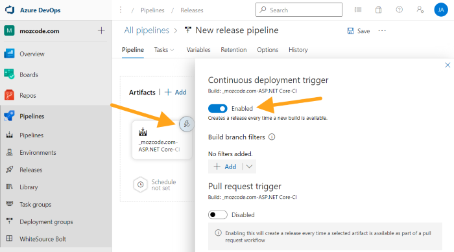
Task: Select the Pipeline tab
Action: [x=133, y=50]
